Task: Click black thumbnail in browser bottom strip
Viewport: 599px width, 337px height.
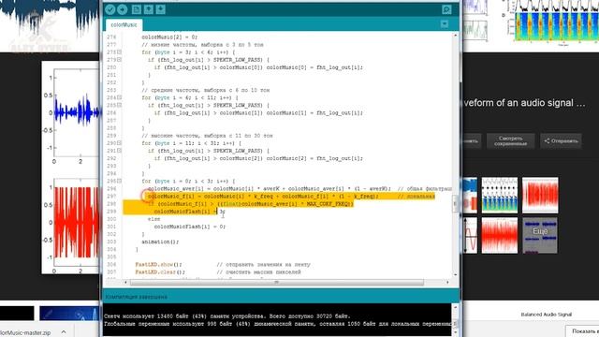Action: [17, 314]
